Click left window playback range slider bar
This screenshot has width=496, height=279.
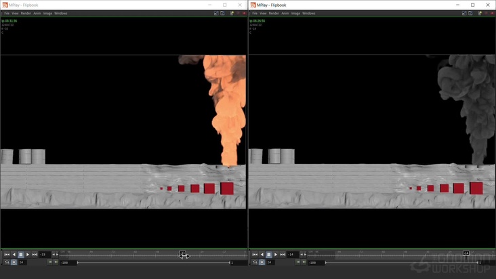[154, 263]
